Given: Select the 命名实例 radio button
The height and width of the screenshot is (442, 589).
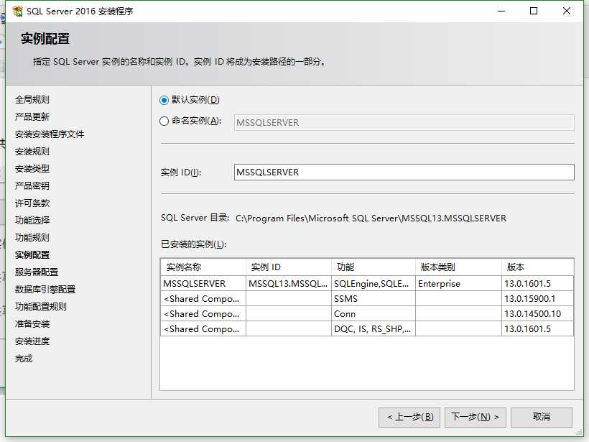Looking at the screenshot, I should (164, 121).
